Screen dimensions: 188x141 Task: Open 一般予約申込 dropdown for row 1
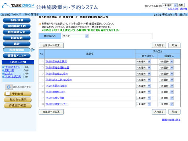point(143,62)
